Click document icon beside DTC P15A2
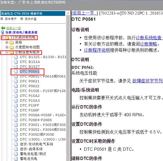 pyautogui.click(x=16, y=96)
